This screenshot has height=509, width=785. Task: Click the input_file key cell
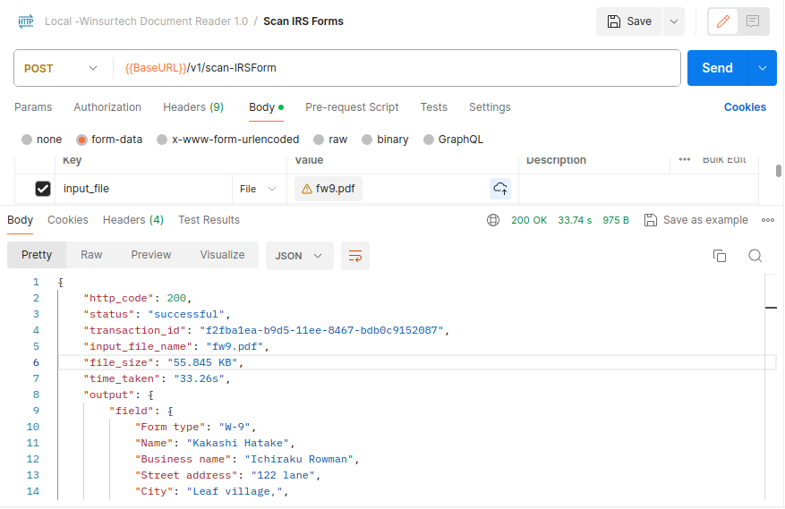(143, 189)
